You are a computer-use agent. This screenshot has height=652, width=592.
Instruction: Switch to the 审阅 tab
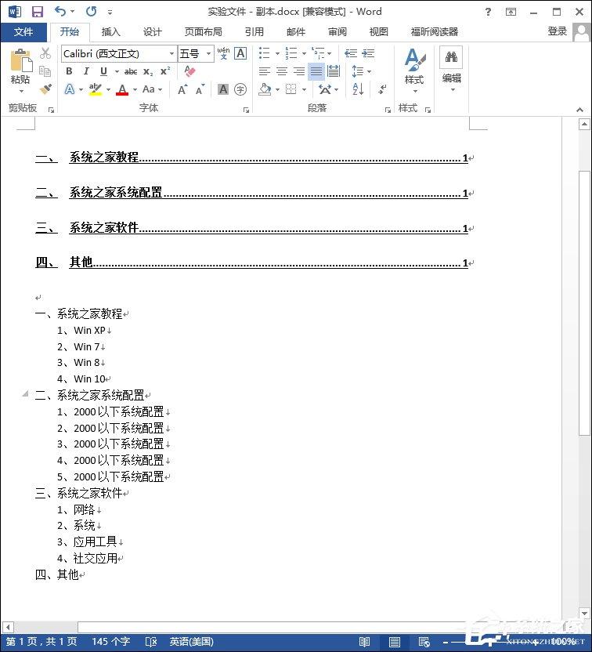click(x=337, y=31)
